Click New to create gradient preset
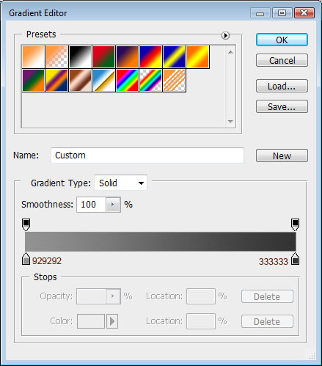Screen dimensions: 322x366 pos(282,155)
